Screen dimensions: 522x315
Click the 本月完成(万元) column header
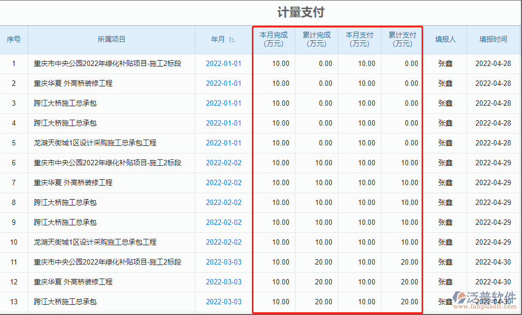click(274, 39)
